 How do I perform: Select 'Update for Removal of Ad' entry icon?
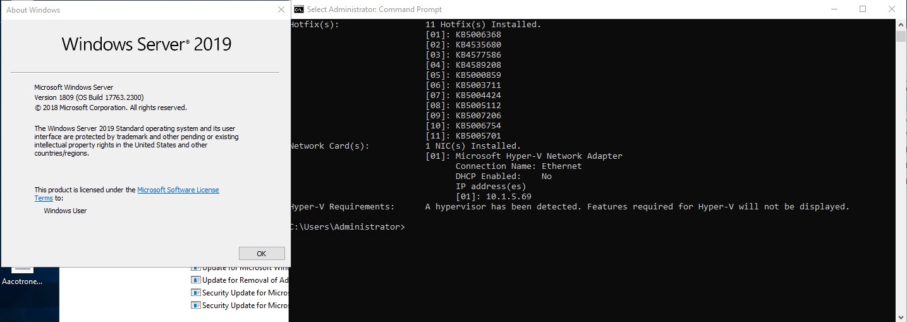197,280
